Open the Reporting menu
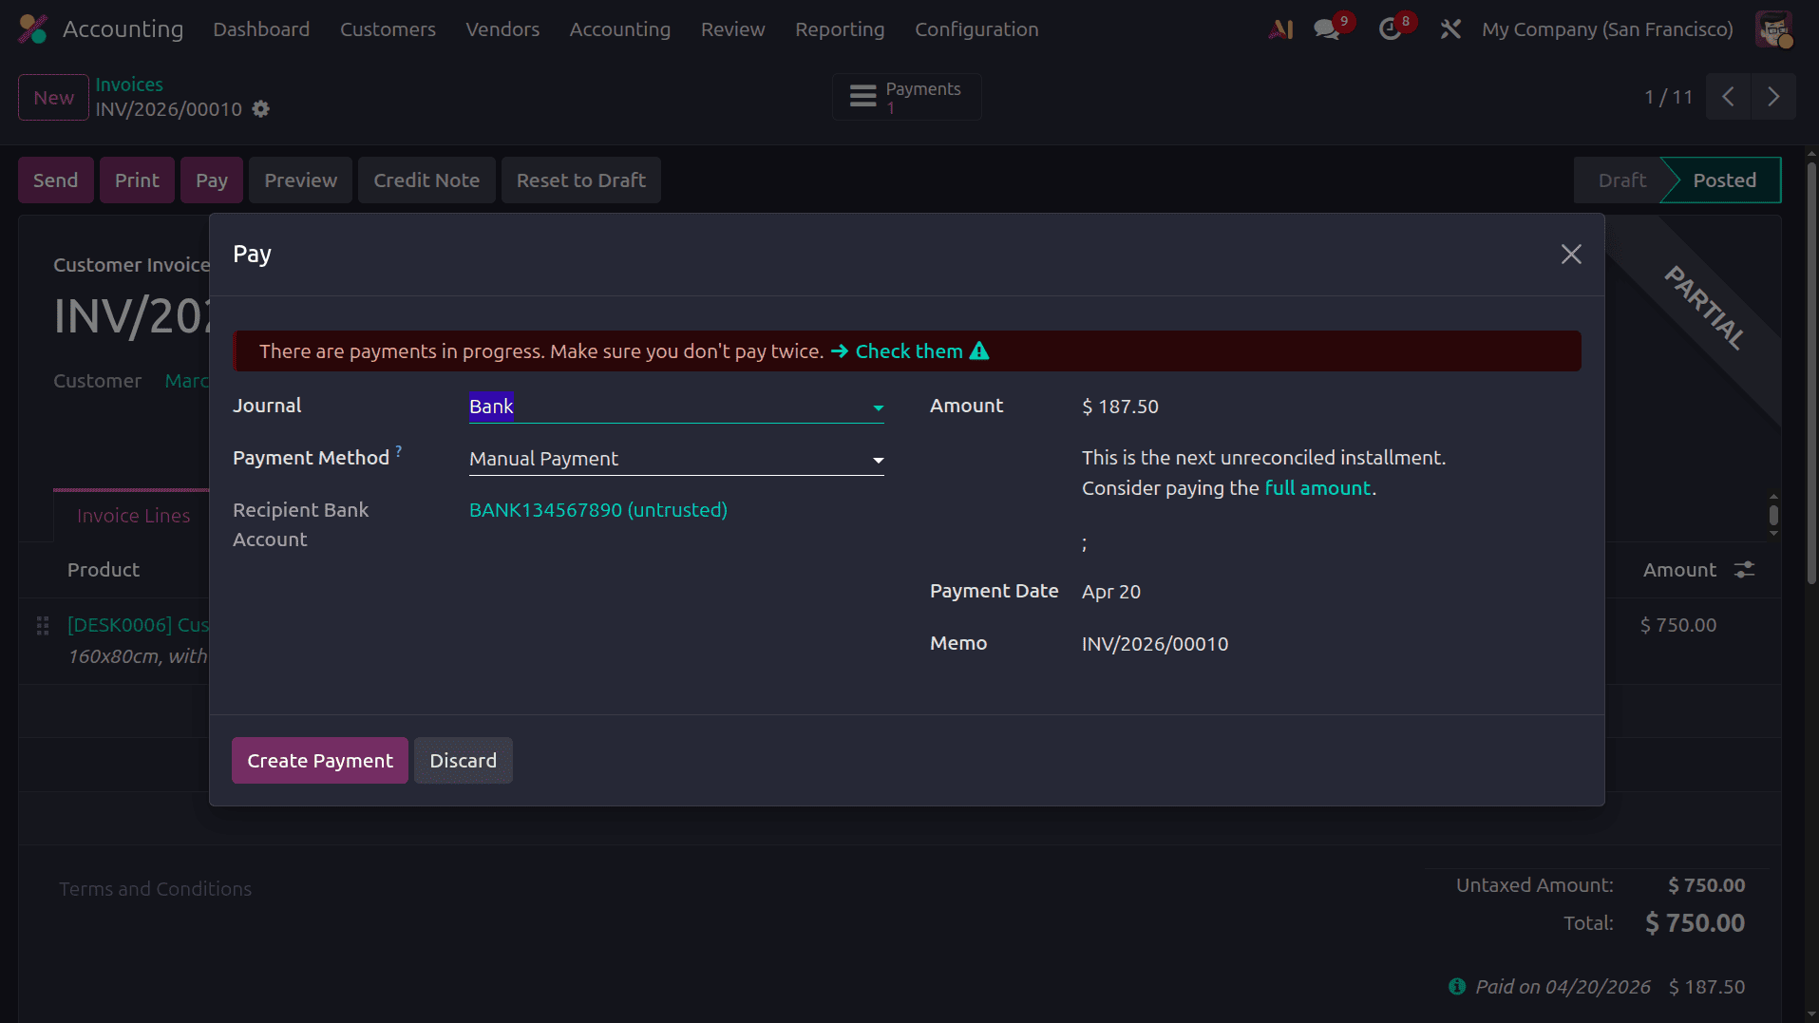 [x=840, y=28]
